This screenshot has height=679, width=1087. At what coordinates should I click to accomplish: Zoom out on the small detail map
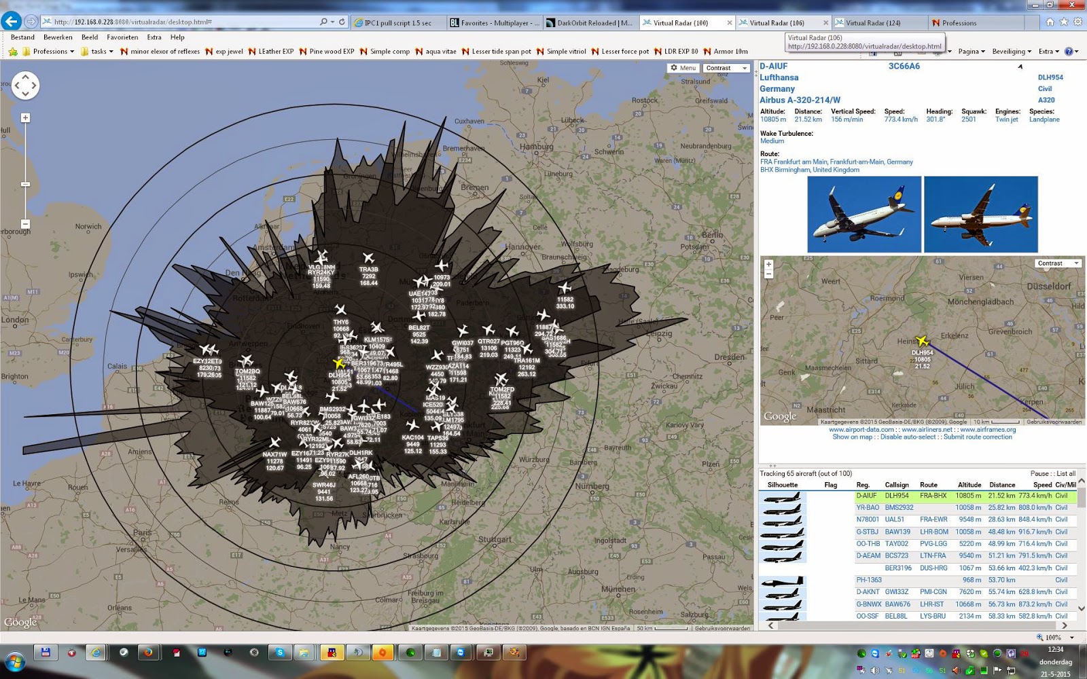click(768, 274)
